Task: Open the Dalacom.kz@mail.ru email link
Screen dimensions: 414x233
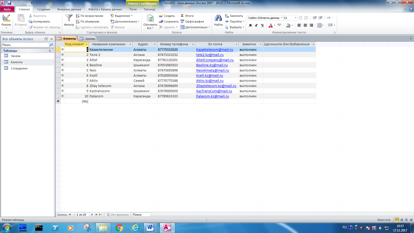Action: (x=212, y=96)
